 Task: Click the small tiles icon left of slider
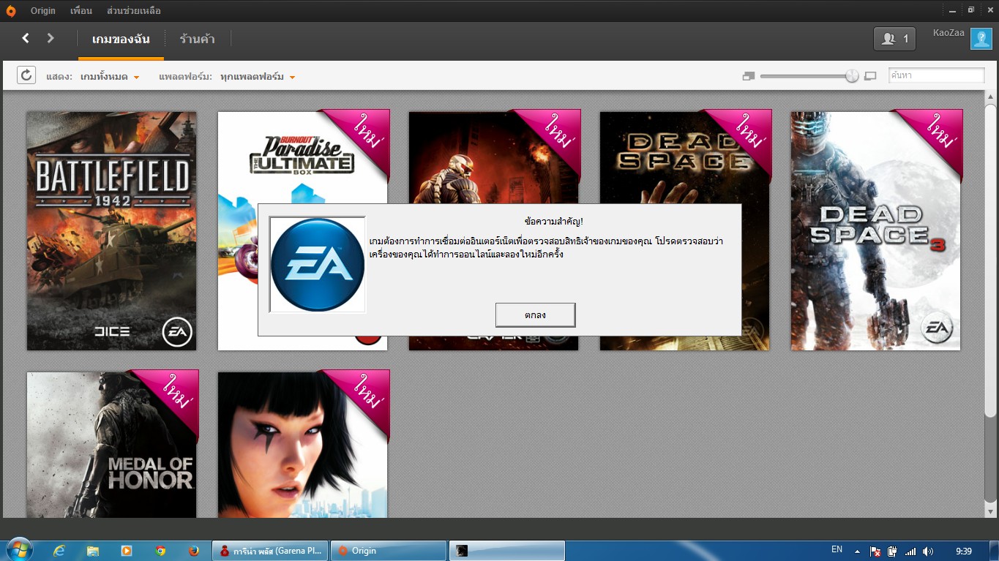click(x=748, y=76)
